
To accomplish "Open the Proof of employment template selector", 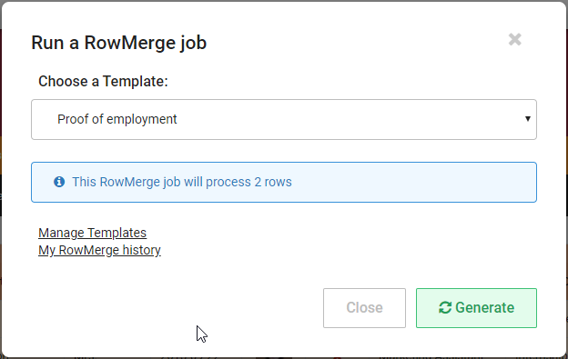I will (x=284, y=119).
